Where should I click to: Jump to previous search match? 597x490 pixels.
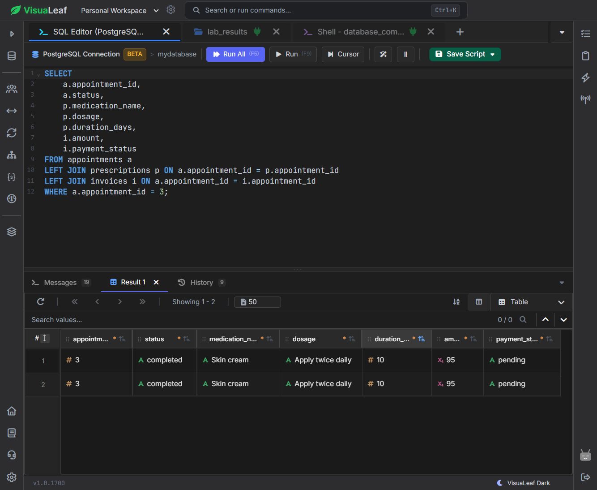[545, 320]
